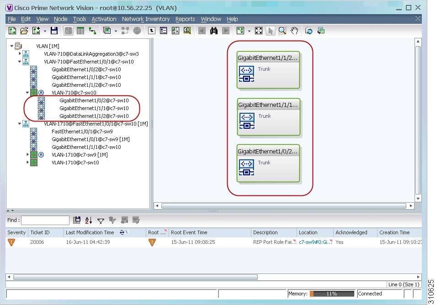Toggle the map view button in toolbar
436x305 pixels.
click(69, 31)
